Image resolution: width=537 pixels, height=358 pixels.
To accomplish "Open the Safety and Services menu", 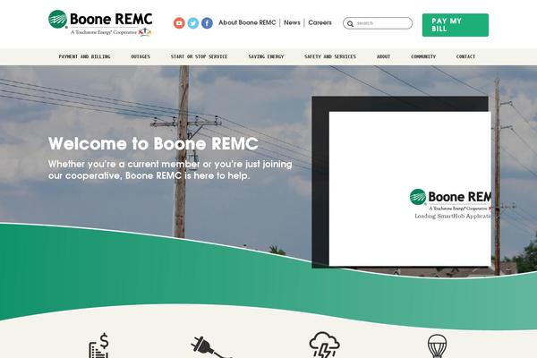I will point(330,56).
